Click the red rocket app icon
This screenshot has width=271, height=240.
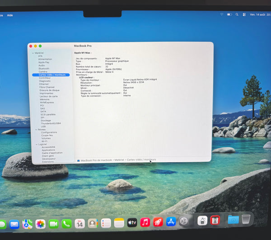pos(158,222)
